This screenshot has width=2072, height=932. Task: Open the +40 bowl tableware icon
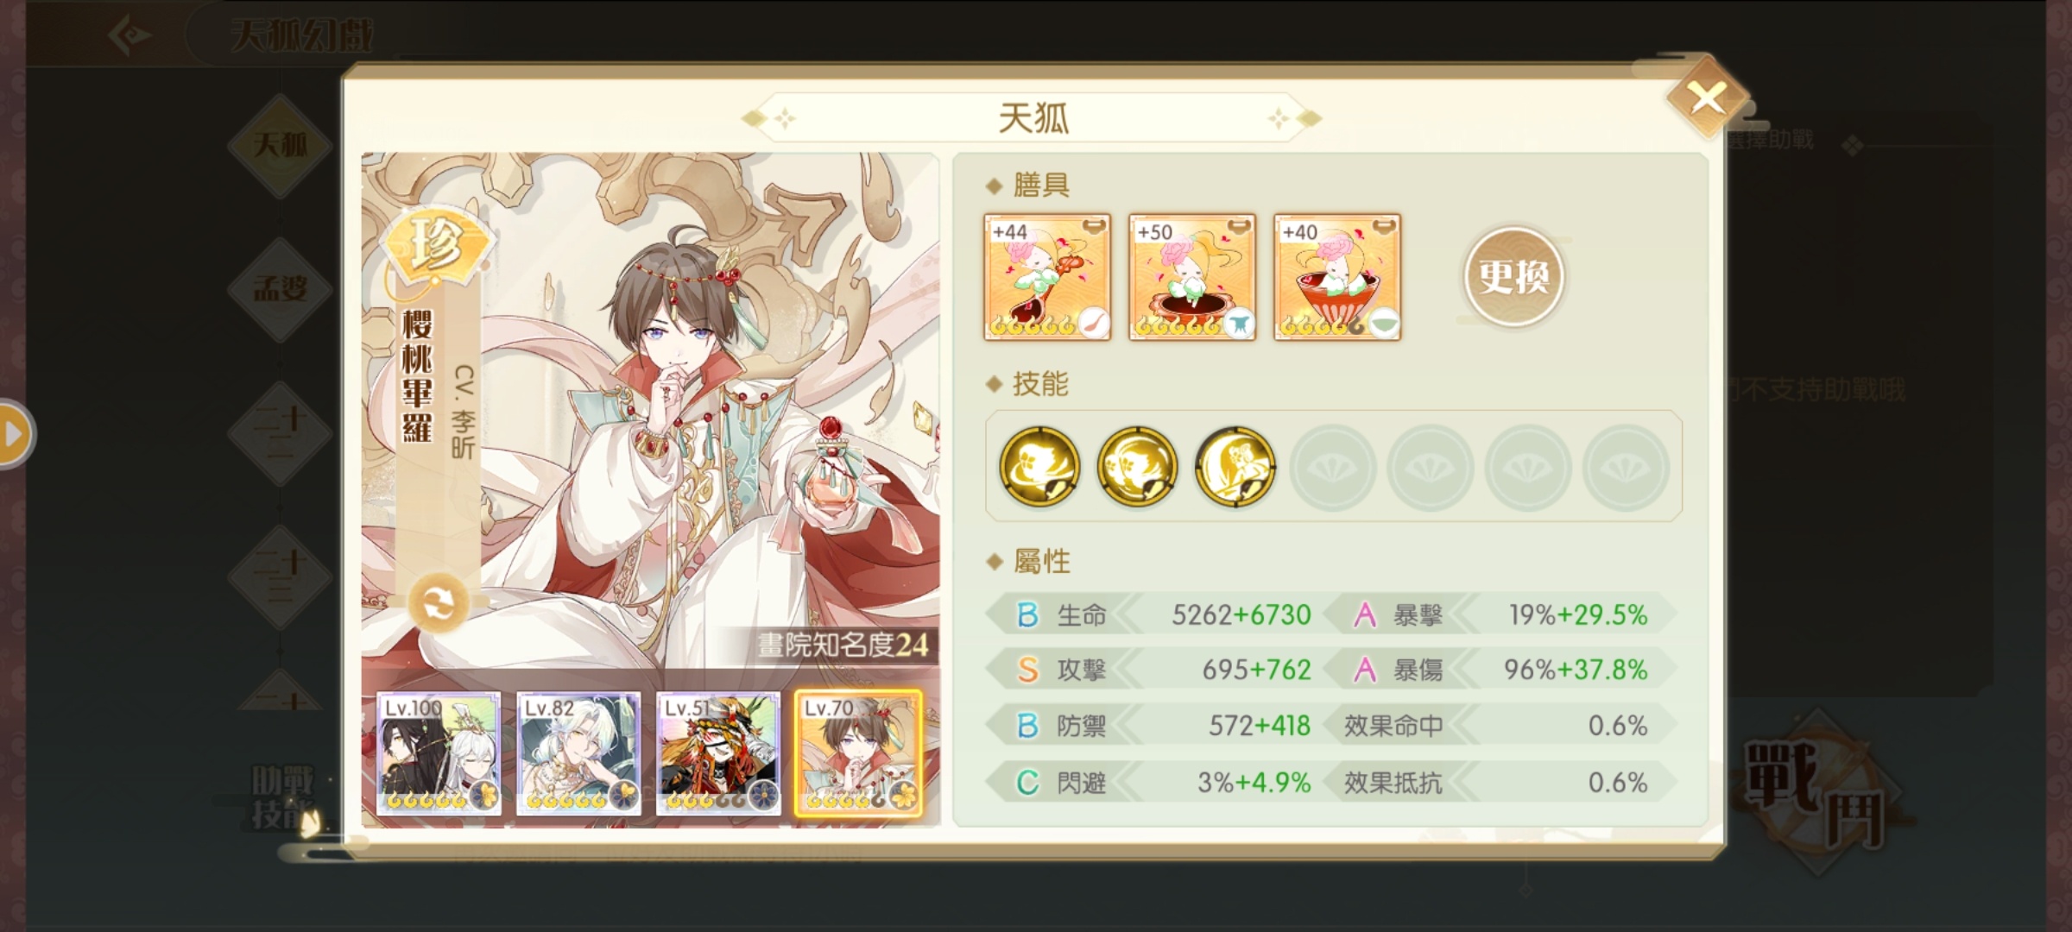pos(1337,277)
